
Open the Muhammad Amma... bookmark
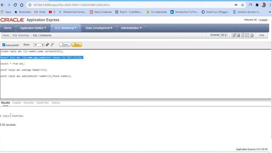(x=72, y=12)
